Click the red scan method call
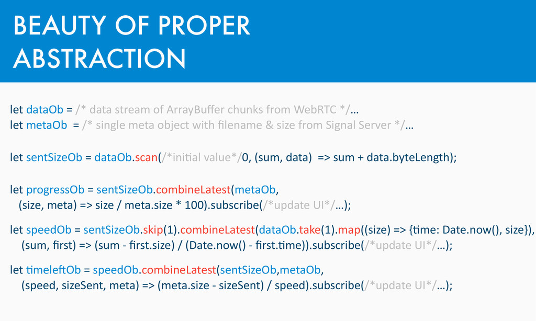Viewport: 536px width, 321px height. point(146,157)
